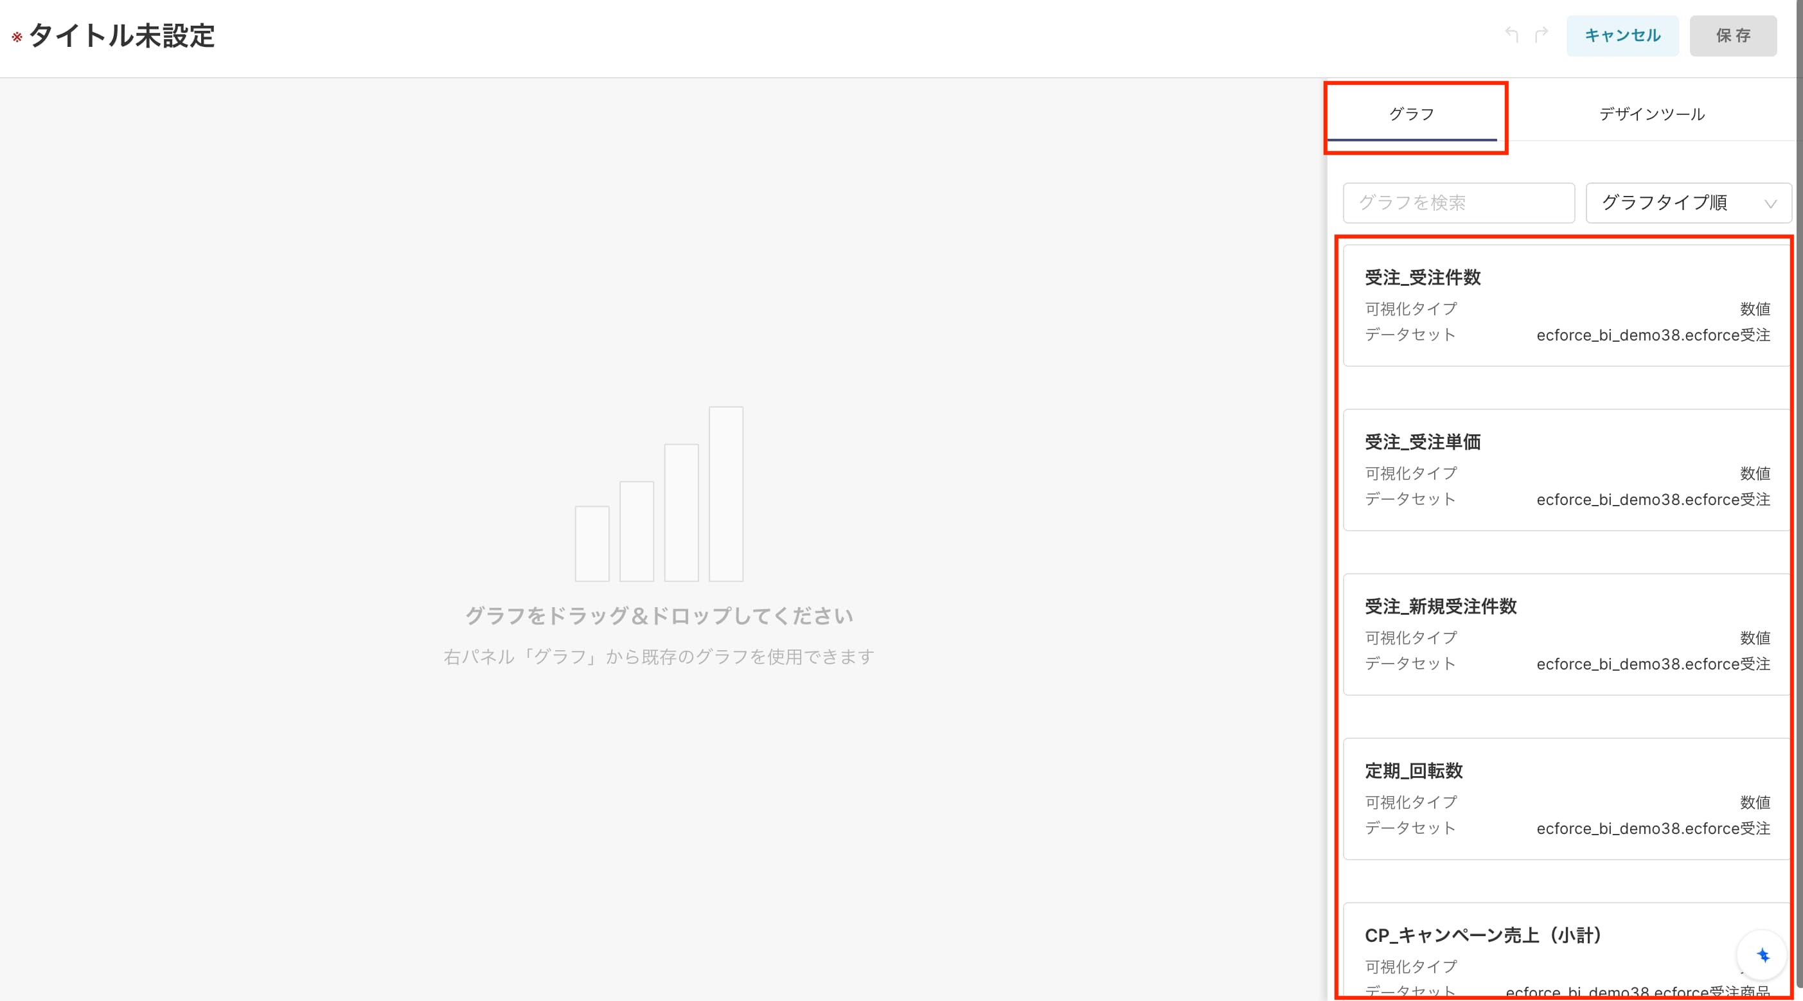Click the タイトル未設定 dashboard title
This screenshot has width=1803, height=1001.
(x=122, y=36)
